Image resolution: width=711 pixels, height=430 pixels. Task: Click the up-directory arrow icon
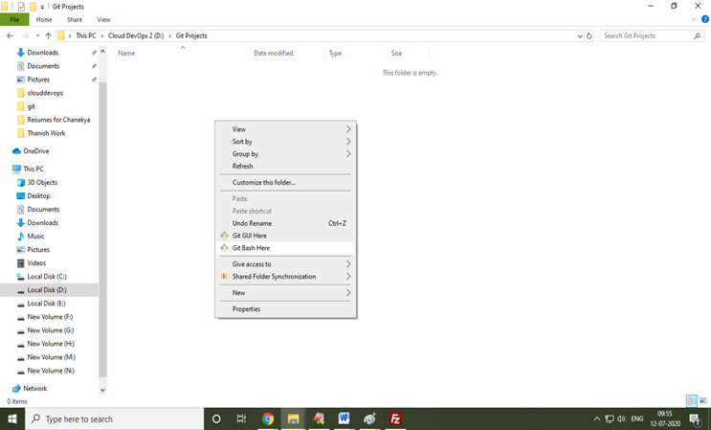tap(48, 36)
